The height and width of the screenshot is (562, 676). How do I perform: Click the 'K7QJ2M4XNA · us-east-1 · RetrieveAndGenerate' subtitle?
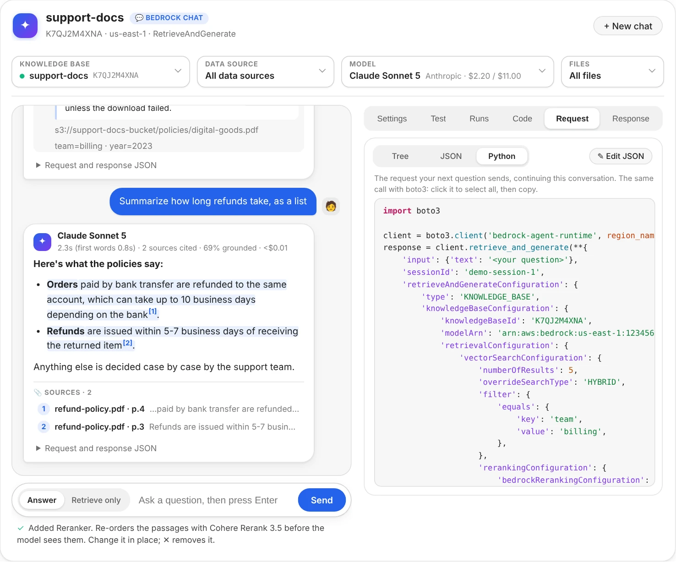(141, 34)
